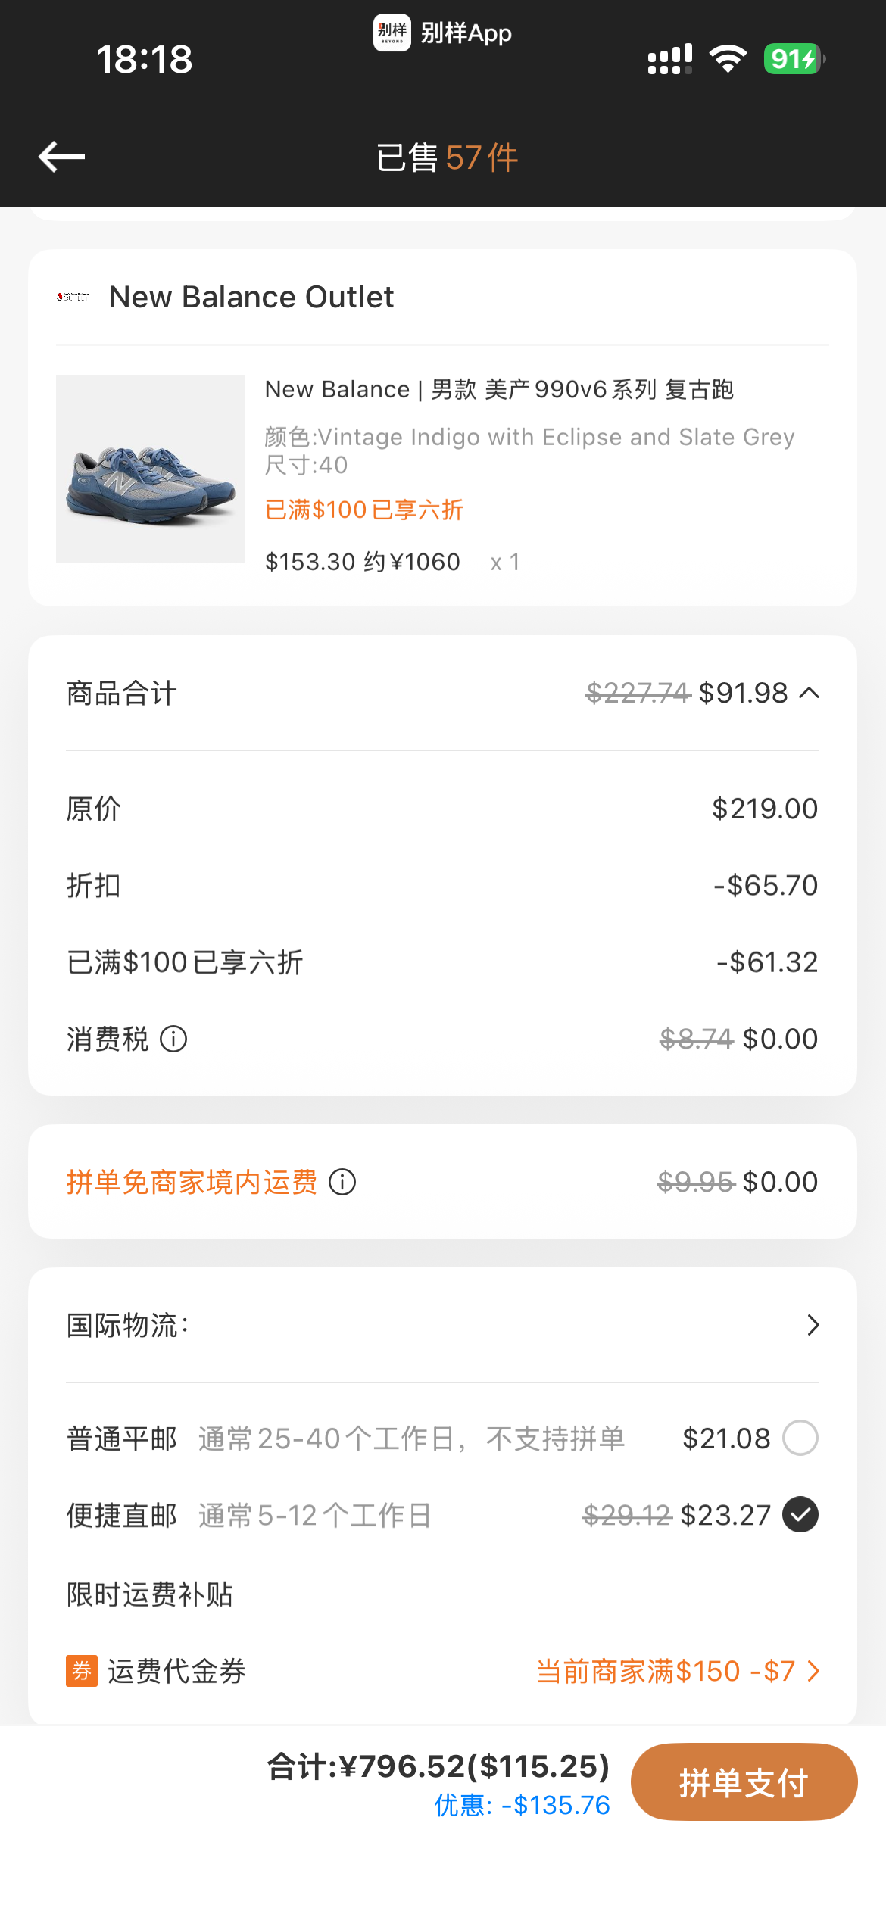Expand the 国际物流 chevron
Screen dimensions: 886x1917
pos(813,1325)
